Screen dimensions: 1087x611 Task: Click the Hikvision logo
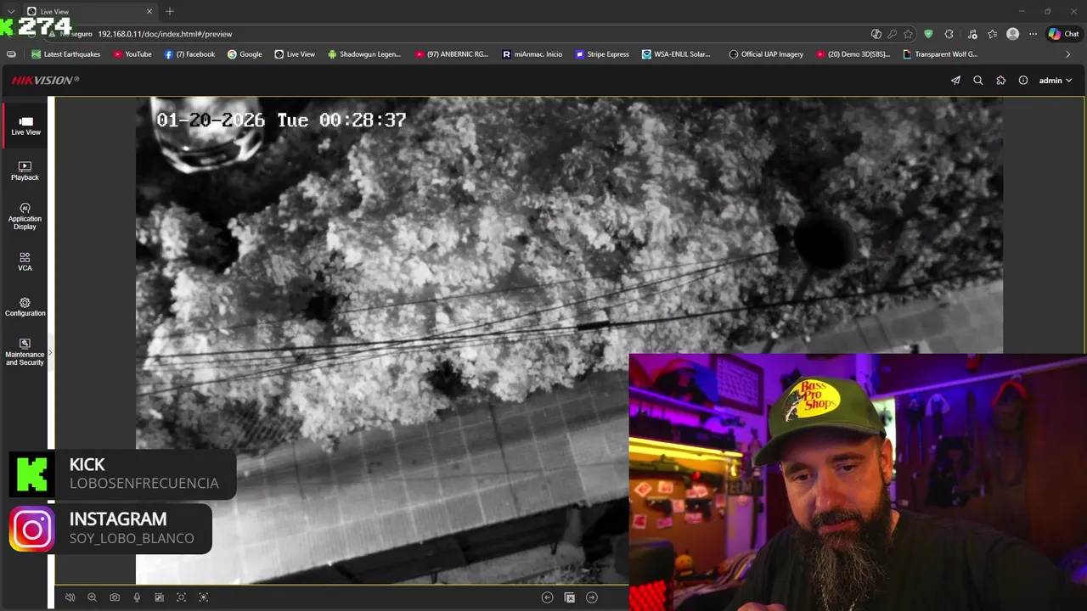point(45,80)
